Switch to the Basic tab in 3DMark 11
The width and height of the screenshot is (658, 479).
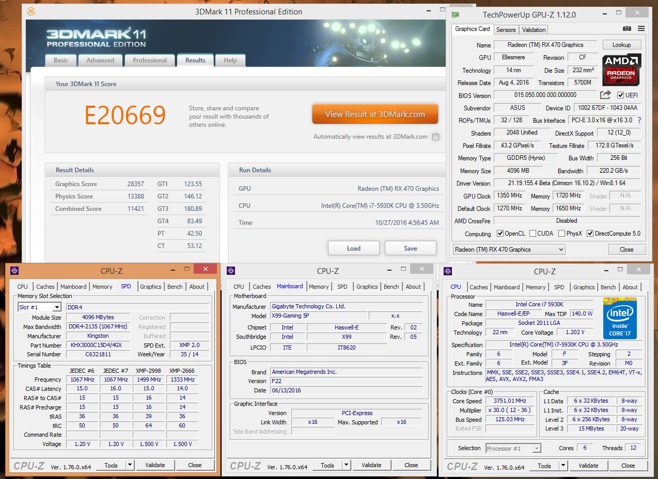point(61,60)
